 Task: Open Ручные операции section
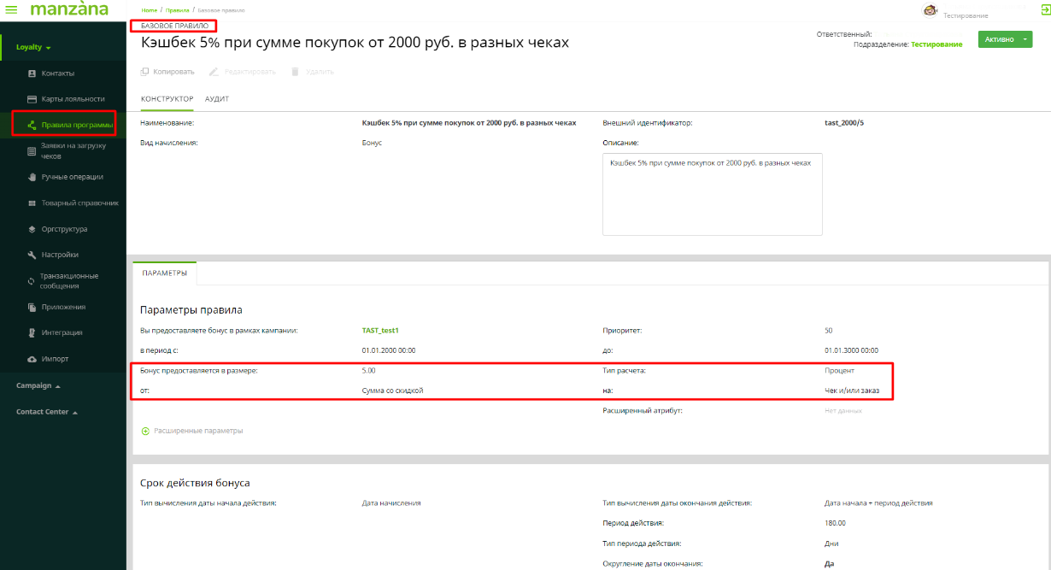click(x=72, y=177)
